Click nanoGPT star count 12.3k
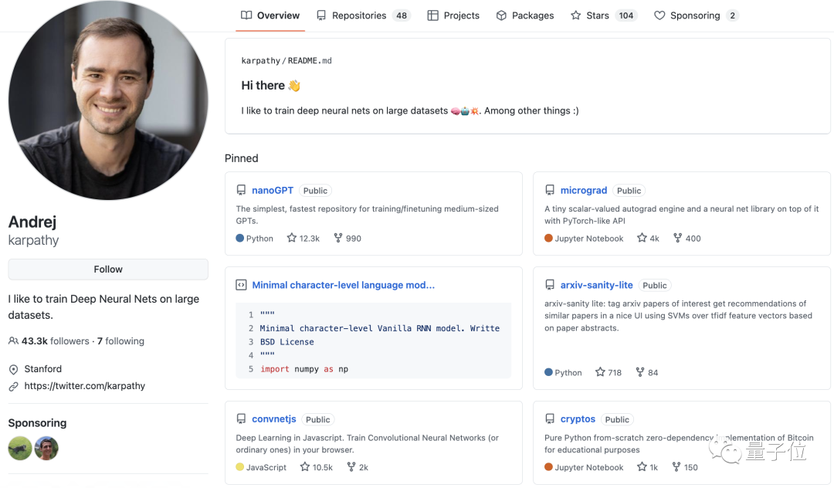 (303, 238)
